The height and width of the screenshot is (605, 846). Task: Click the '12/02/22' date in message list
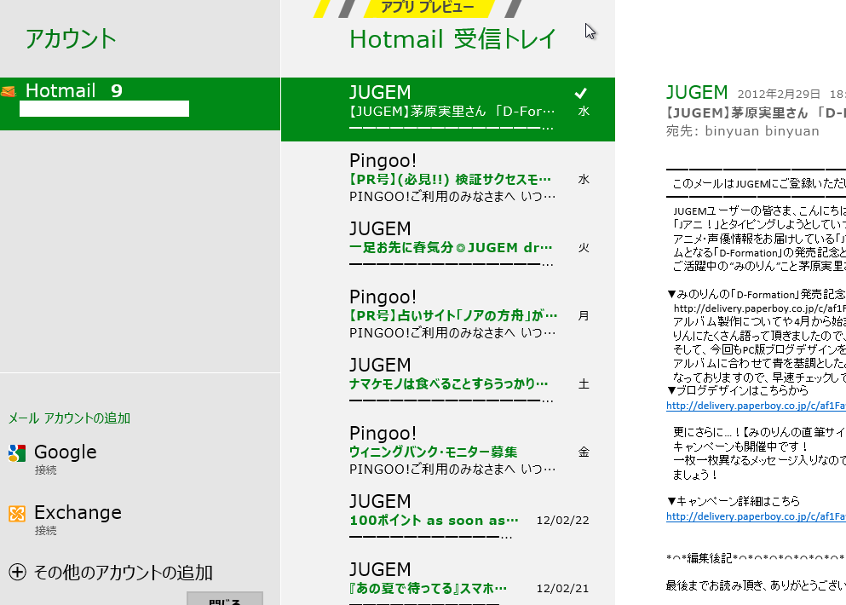562,521
